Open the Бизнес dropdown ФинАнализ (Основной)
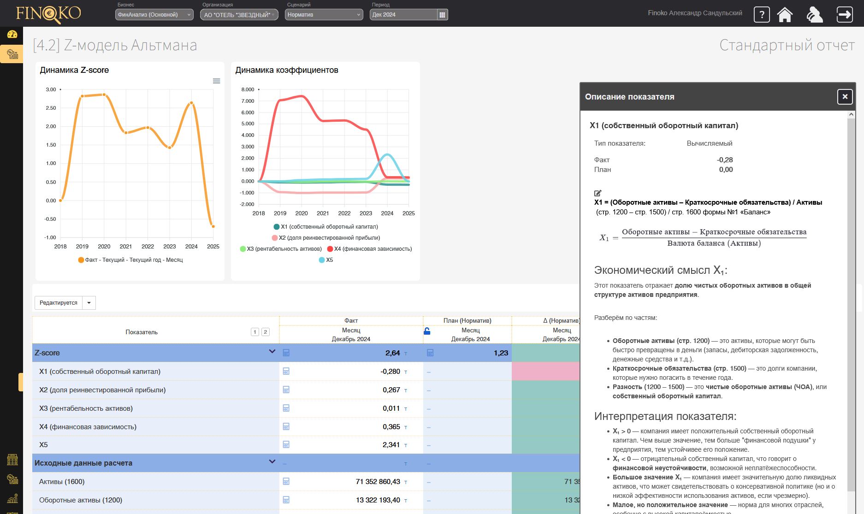The image size is (864, 514). [x=154, y=15]
